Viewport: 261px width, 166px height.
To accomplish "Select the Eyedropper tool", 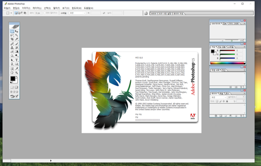I will point(17,69).
